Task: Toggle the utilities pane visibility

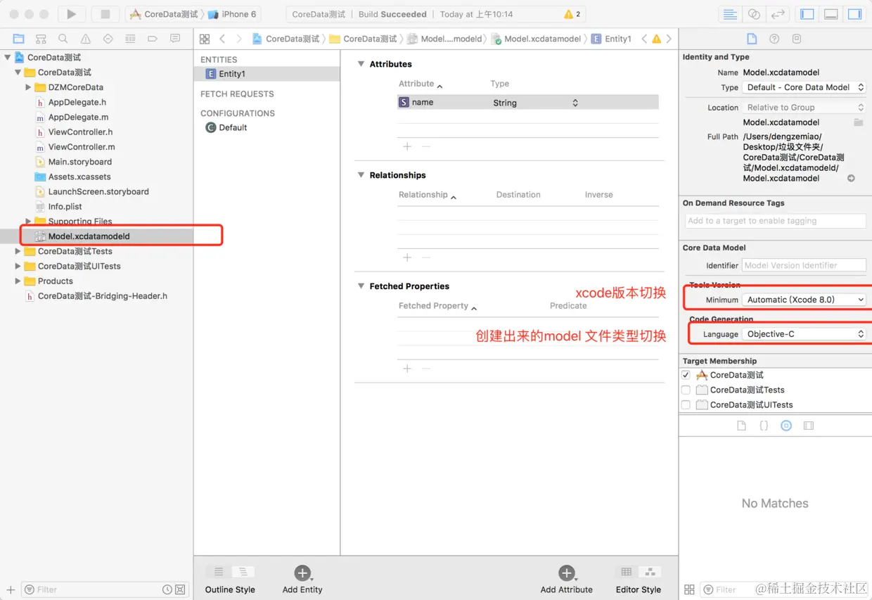Action: [x=854, y=14]
